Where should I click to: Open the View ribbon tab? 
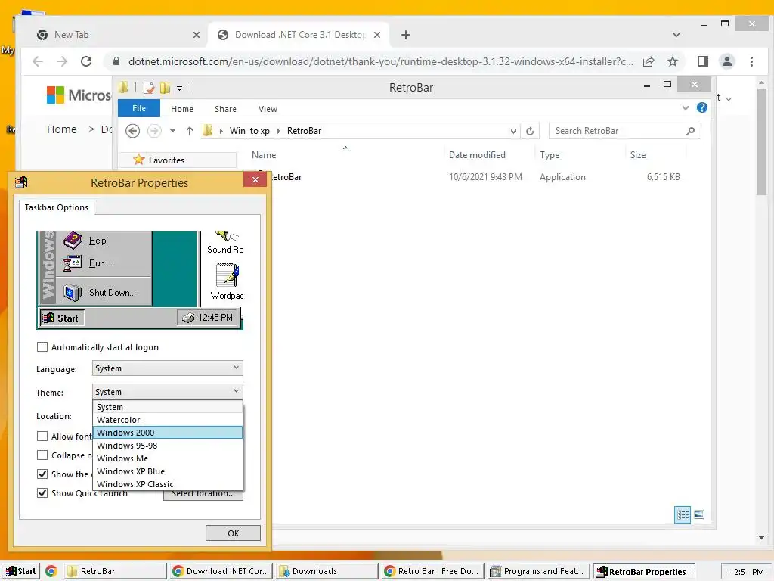[268, 109]
